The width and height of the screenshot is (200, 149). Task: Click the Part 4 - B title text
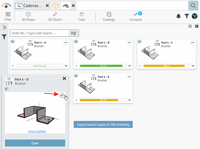point(103,43)
